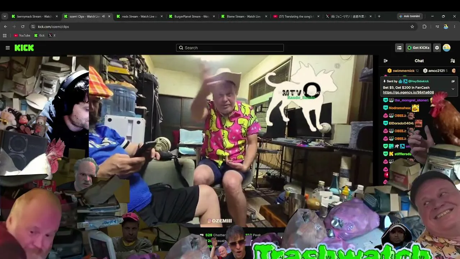Open Kick settings gear icon
Image resolution: width=460 pixels, height=259 pixels.
pos(437,47)
